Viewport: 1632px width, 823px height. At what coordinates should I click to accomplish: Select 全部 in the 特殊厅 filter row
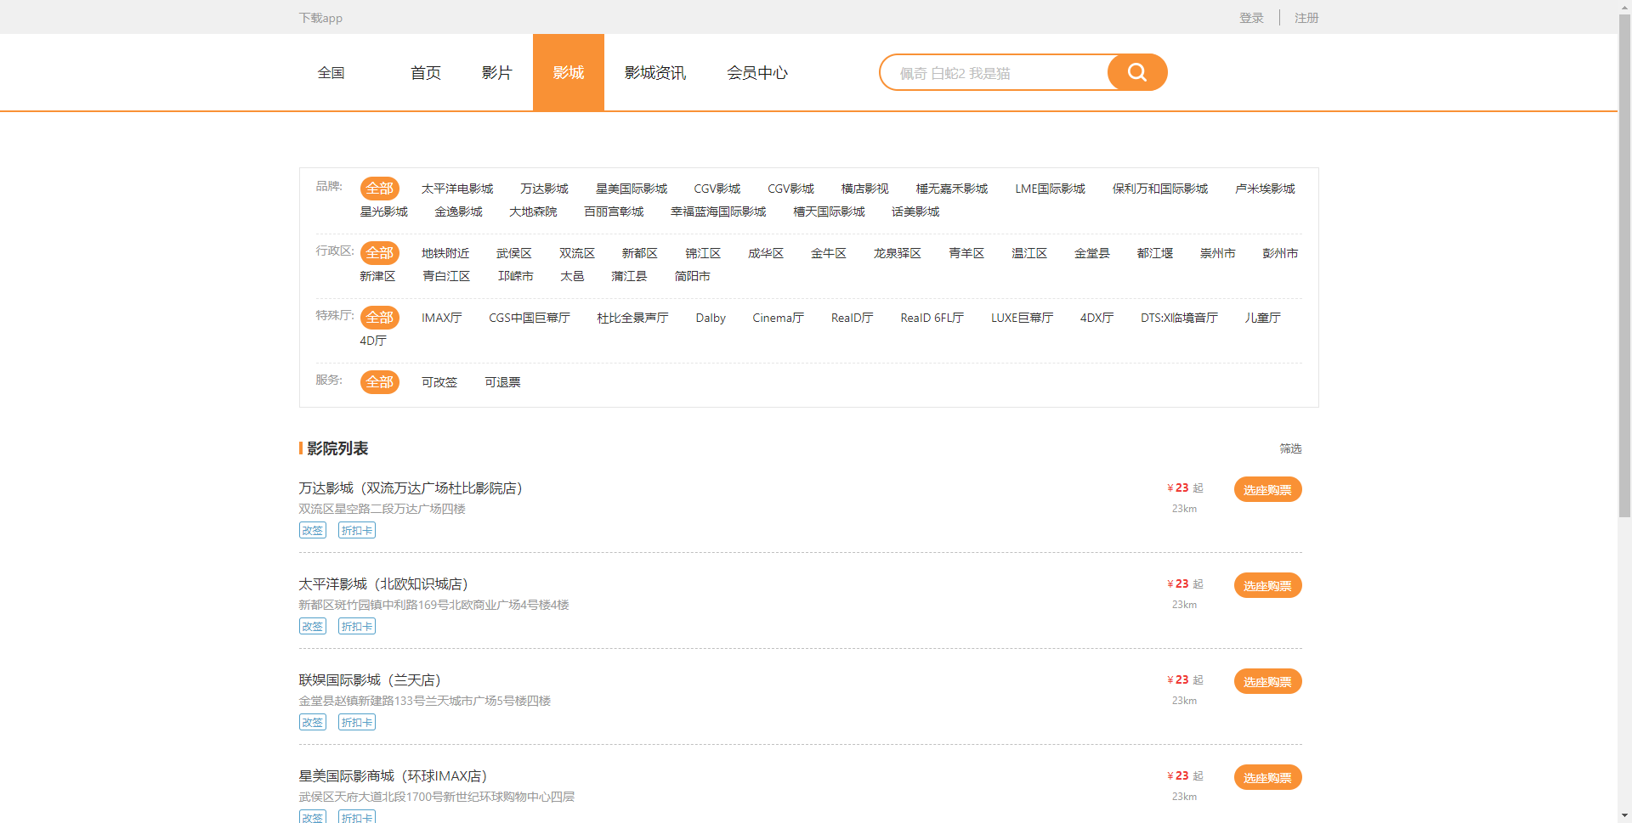pos(380,318)
